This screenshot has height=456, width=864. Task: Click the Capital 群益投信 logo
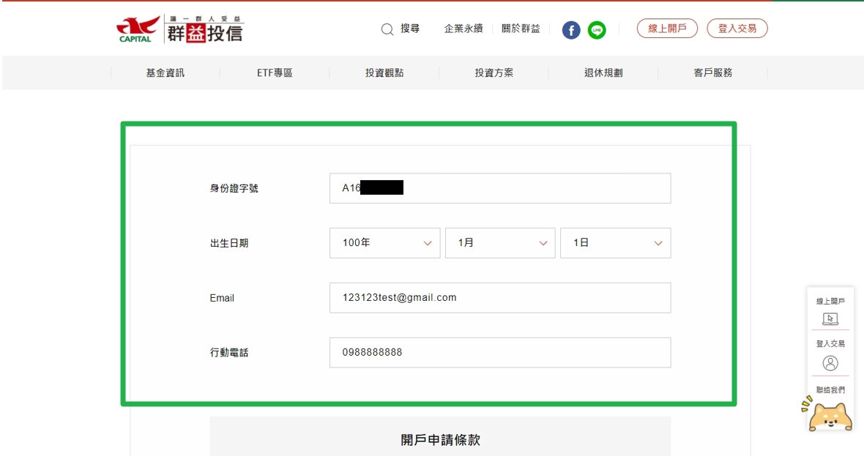[179, 29]
